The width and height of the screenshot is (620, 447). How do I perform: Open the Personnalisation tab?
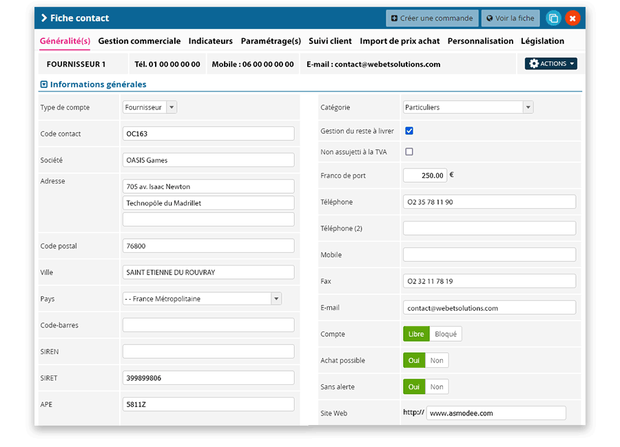coord(480,41)
